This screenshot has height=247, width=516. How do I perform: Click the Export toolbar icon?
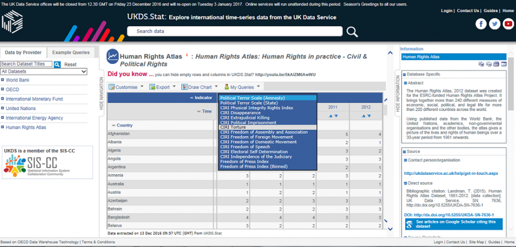click(x=152, y=87)
